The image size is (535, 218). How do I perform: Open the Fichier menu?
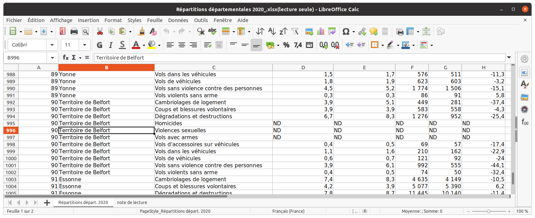[14, 20]
